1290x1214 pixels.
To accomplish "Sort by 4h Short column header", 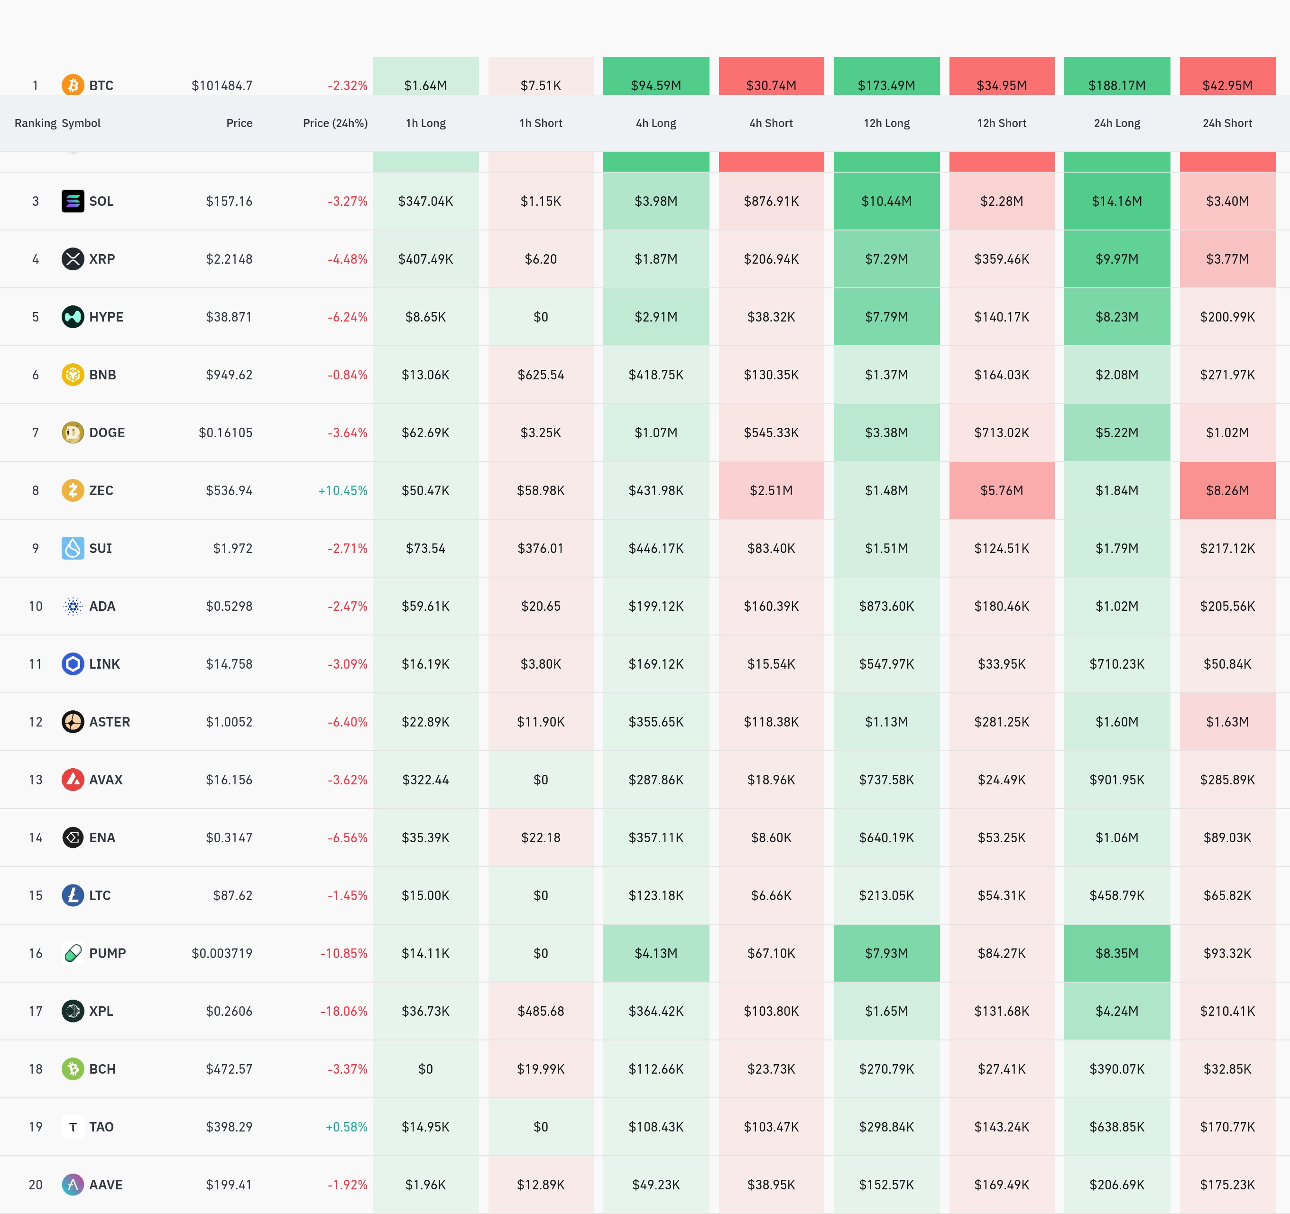I will (771, 123).
